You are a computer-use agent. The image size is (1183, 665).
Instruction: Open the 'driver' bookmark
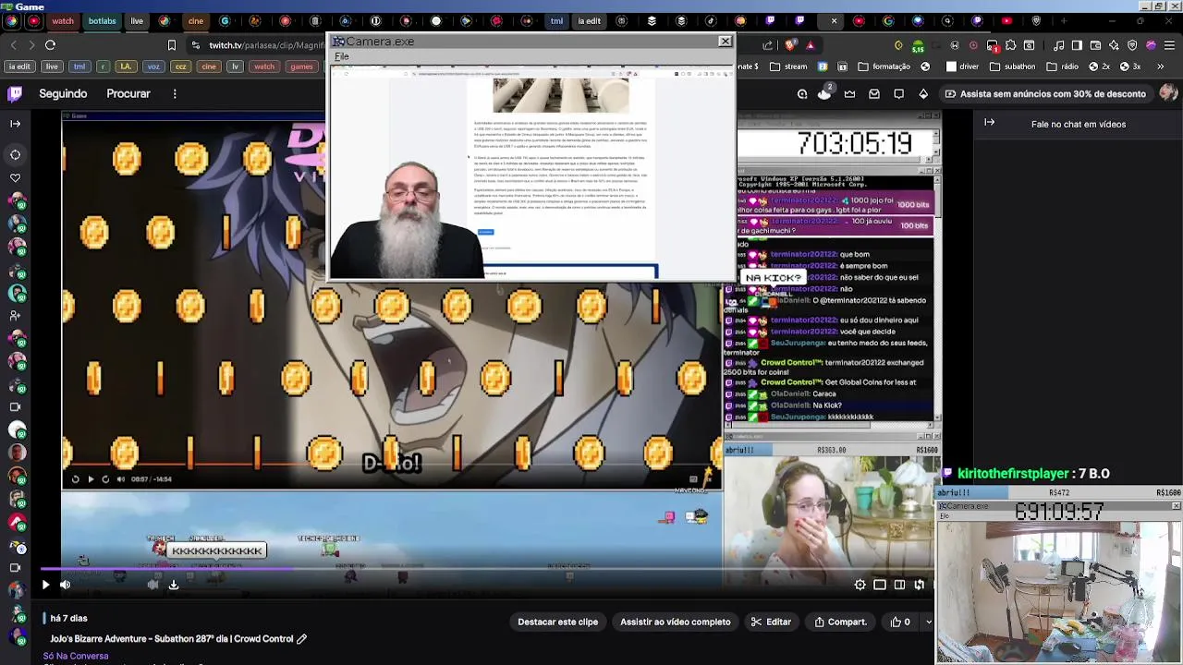point(962,66)
